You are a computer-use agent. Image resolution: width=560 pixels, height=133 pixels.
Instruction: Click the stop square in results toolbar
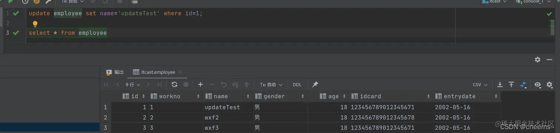coord(186,85)
